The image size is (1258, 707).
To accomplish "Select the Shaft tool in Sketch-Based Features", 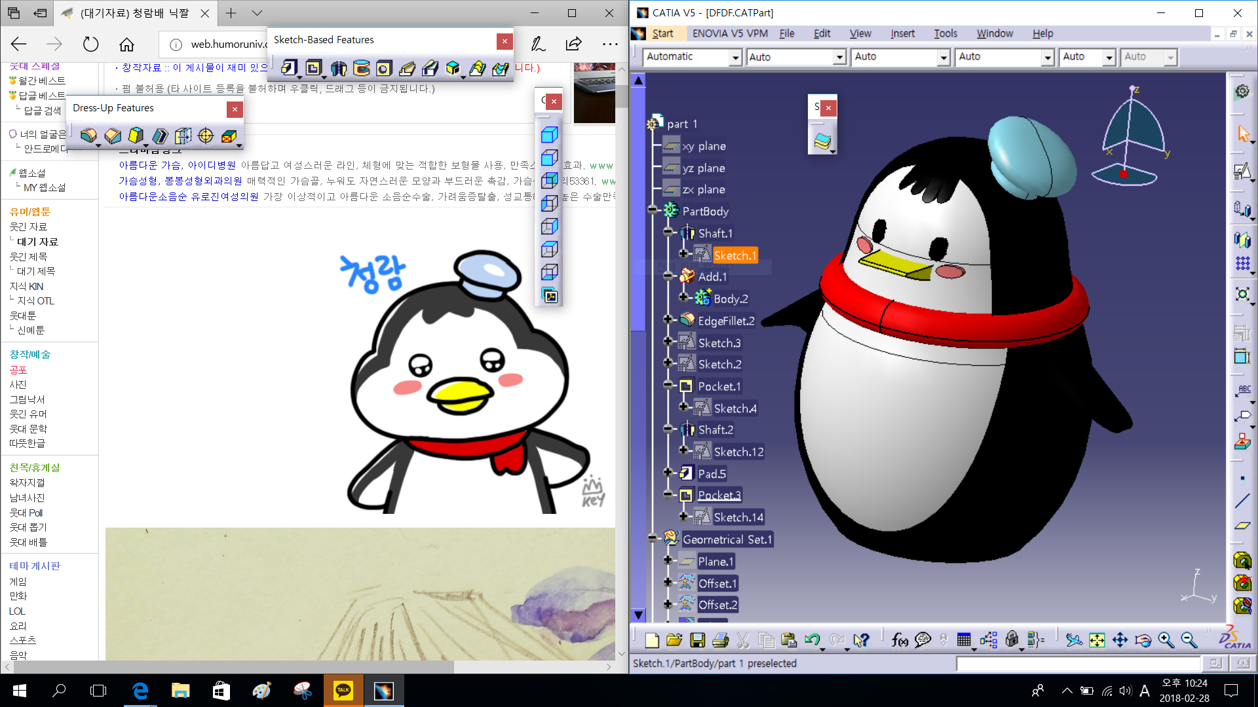I will tap(338, 67).
